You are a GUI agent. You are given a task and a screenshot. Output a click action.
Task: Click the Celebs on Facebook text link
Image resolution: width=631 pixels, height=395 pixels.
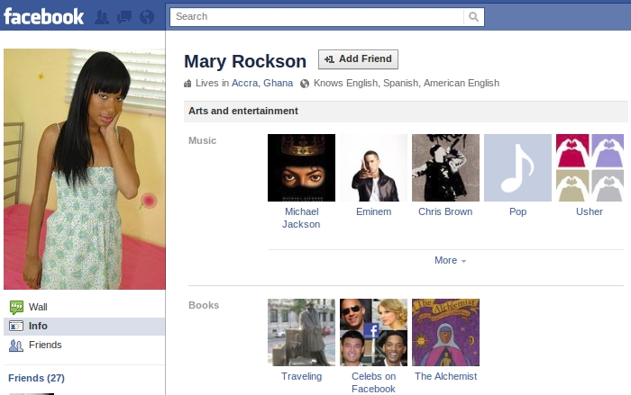(x=373, y=382)
